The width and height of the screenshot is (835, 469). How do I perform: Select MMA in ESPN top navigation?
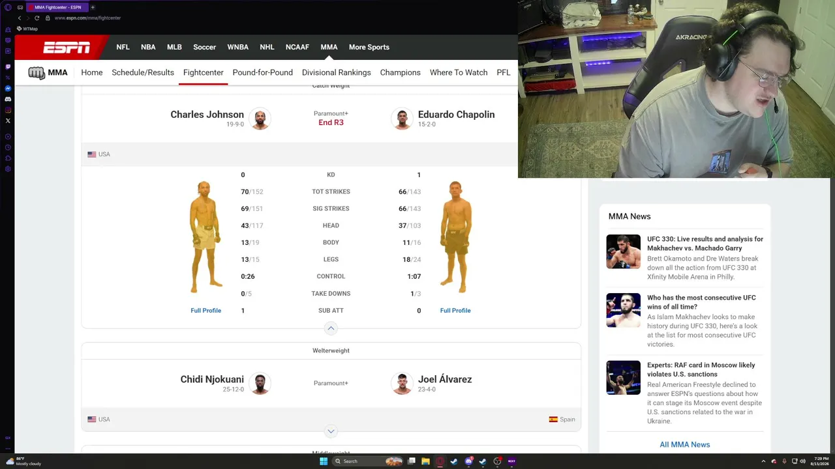click(x=329, y=47)
